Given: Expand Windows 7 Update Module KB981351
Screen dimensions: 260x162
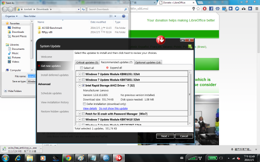Looking at the screenshot, I should coord(80,74).
